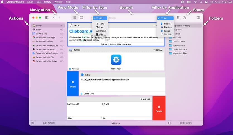Screen dimensions: 233x135
Task: Click the Search with Amazon icon
Action: pos(34,49)
